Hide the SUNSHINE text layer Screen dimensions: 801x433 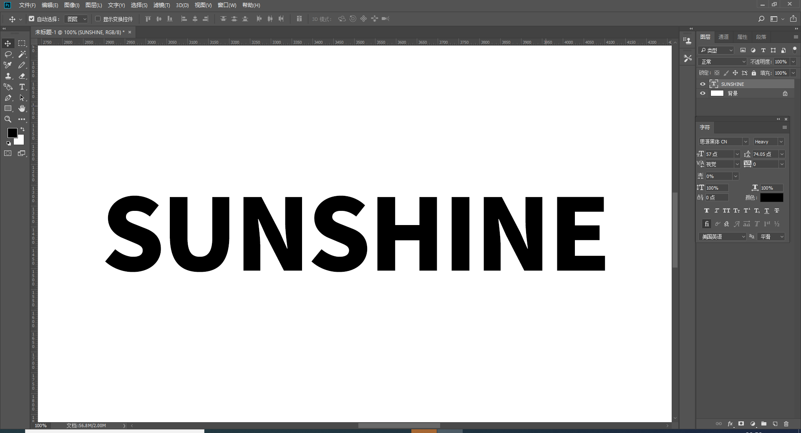(x=703, y=84)
